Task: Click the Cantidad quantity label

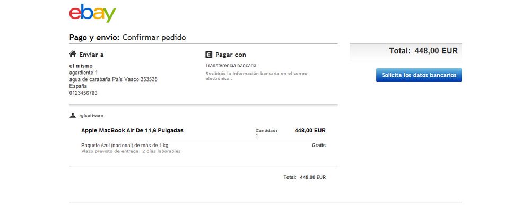Action: coord(266,130)
